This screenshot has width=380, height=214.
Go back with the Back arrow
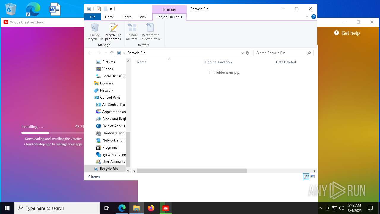click(x=90, y=53)
